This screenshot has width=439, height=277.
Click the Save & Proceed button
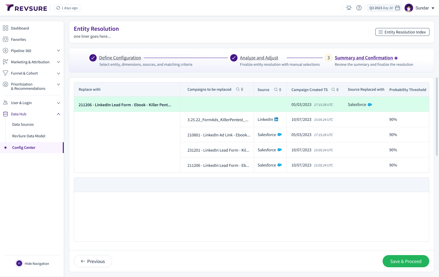coord(406,261)
